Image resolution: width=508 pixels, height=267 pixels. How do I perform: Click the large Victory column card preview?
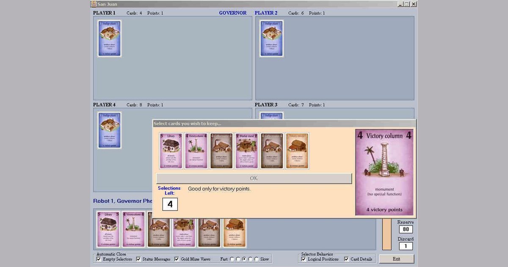coord(384,172)
